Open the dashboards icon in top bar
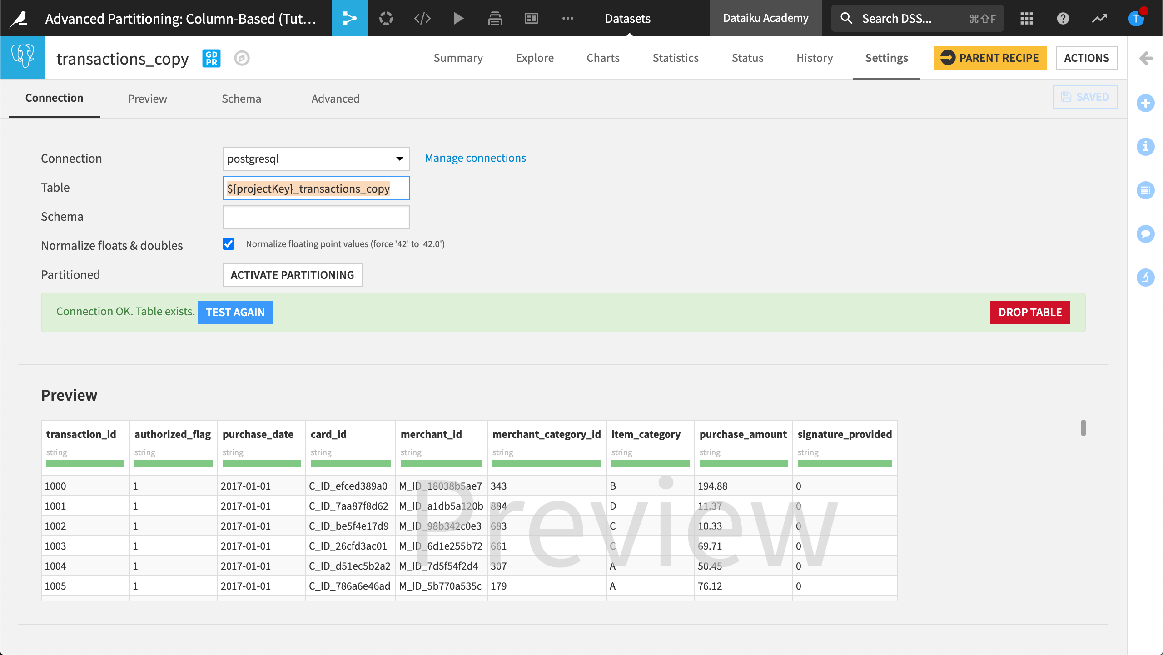 531,18
